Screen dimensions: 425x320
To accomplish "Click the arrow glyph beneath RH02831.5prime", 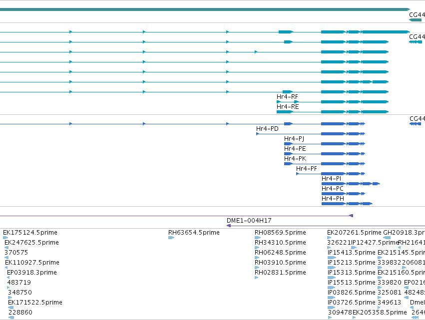I will pos(257,278).
